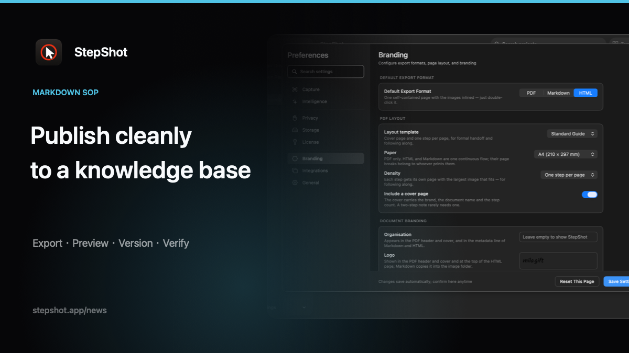
Task: Click the Organisation setting label
Action: (x=398, y=235)
